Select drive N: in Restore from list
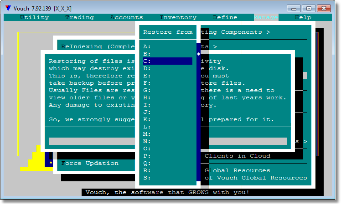This screenshot has width=341, height=205. (x=168, y=141)
